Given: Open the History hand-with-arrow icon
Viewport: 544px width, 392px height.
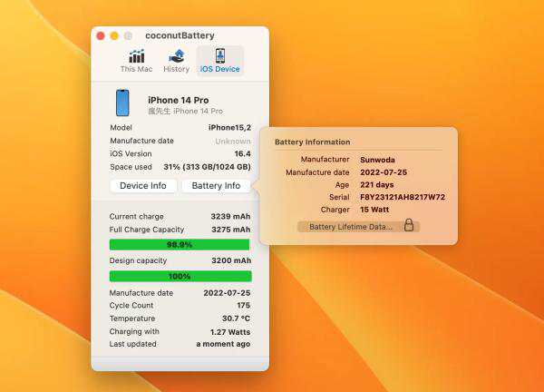Looking at the screenshot, I should (x=177, y=56).
